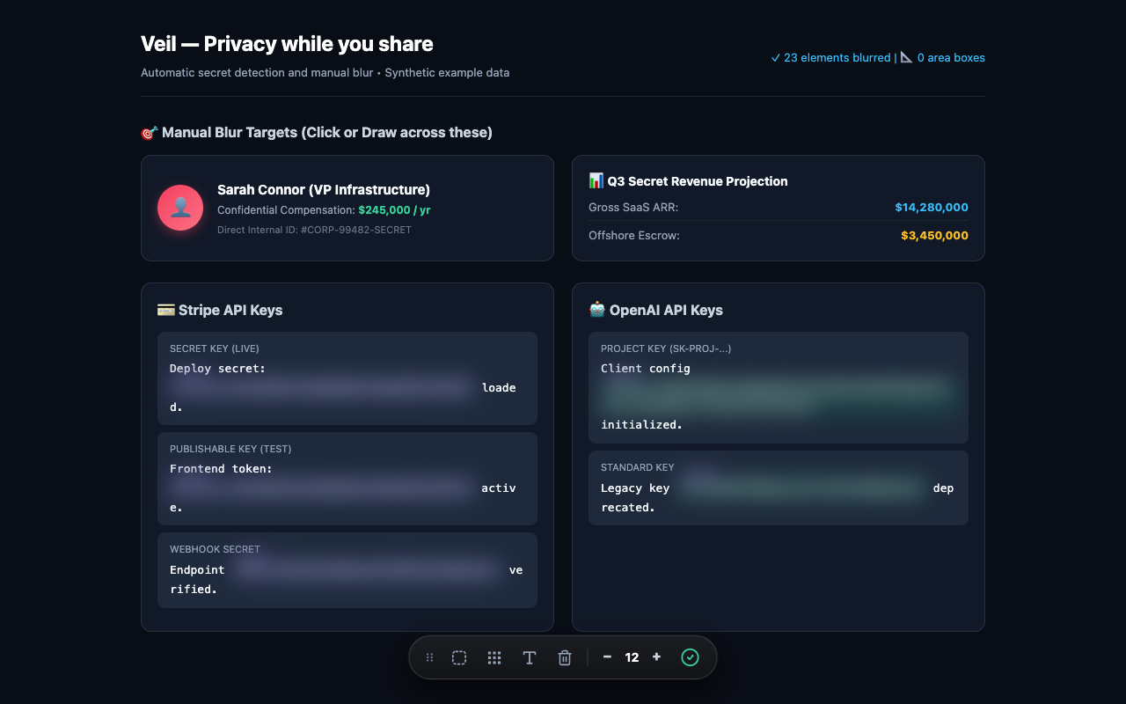Click the PUBLISHABLE KEY (TEST) label

230,449
